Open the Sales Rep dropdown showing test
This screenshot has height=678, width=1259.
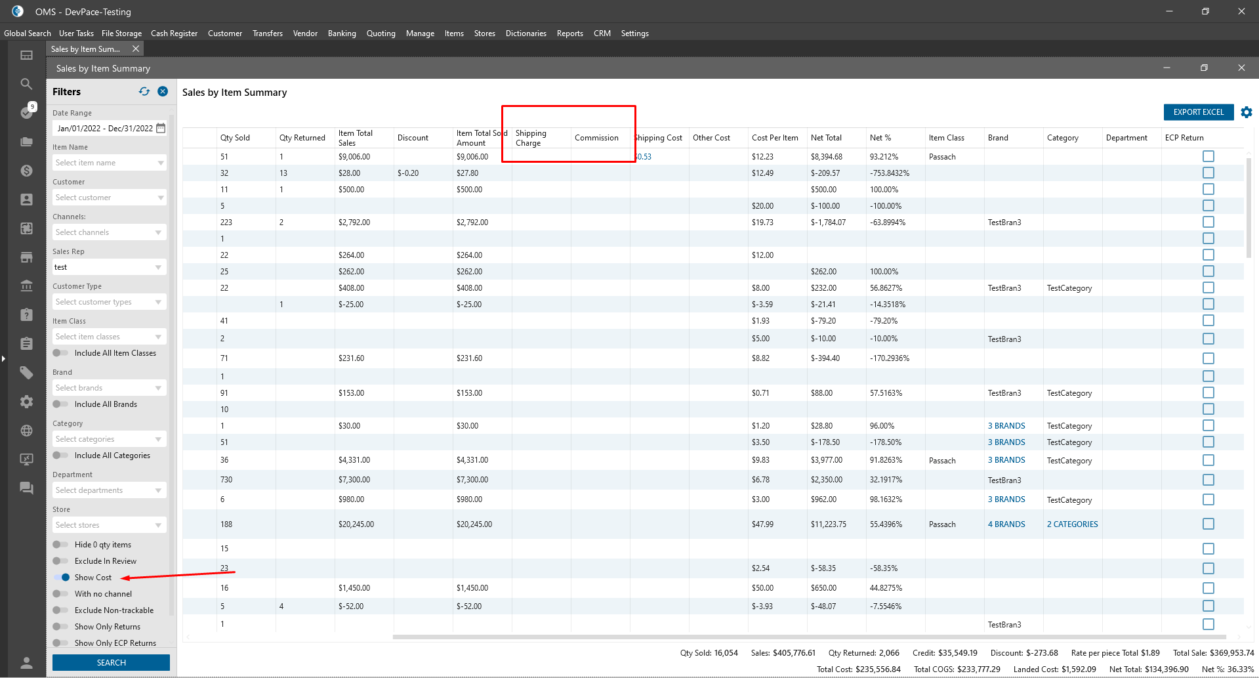coord(109,267)
